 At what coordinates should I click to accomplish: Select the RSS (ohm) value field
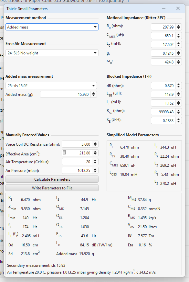tap(163, 112)
